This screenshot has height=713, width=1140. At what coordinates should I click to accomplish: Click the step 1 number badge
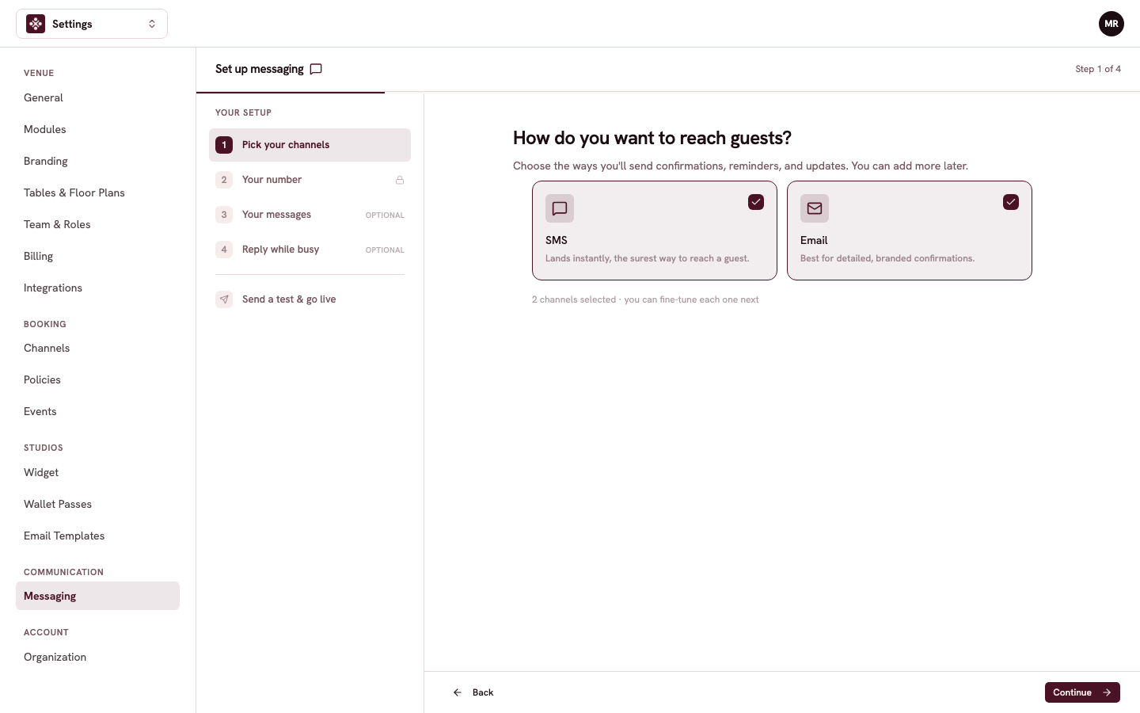point(224,145)
